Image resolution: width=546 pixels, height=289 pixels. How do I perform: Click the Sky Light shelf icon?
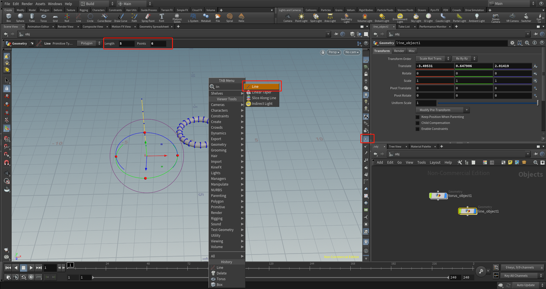tap(416, 17)
